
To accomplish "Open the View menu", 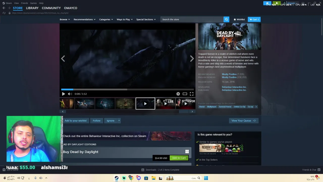I will point(16,3).
